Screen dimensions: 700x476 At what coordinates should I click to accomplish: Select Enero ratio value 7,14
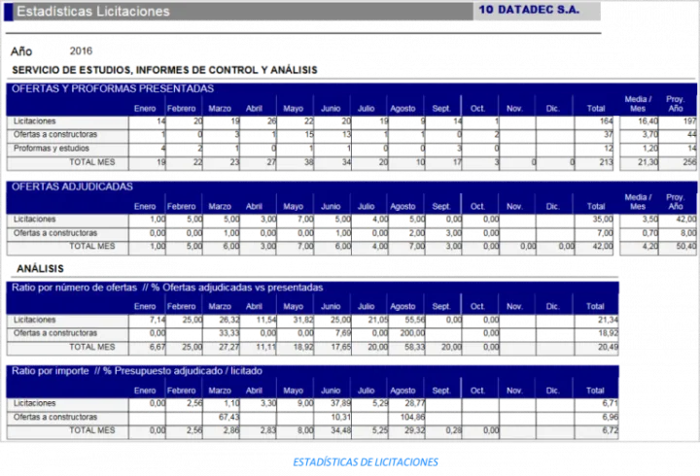(x=157, y=320)
